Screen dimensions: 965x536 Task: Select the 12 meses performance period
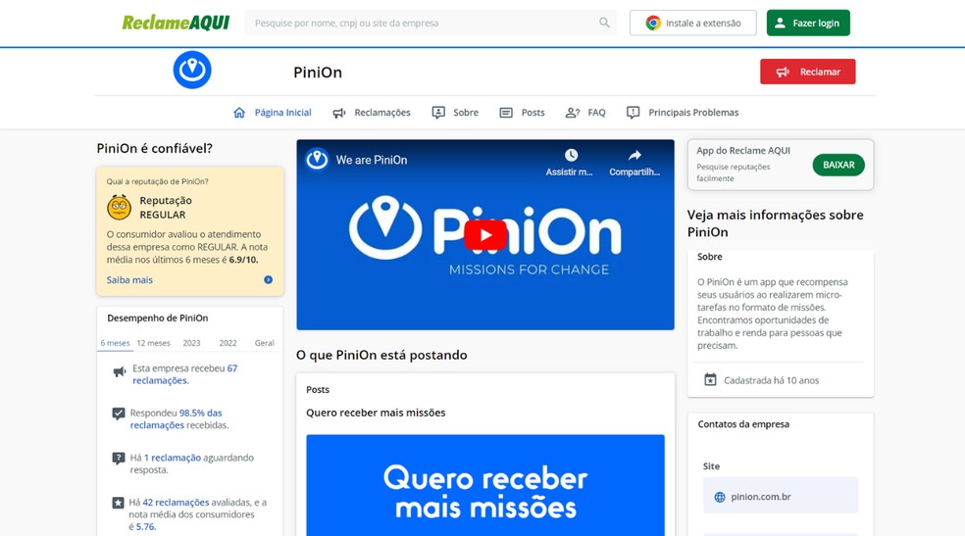[x=153, y=343]
